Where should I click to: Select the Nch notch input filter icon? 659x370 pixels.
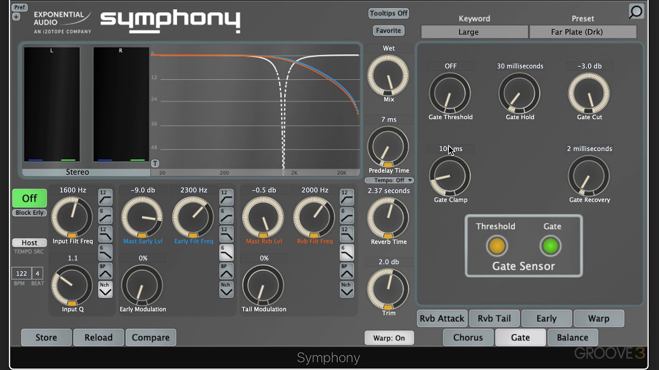(105, 289)
